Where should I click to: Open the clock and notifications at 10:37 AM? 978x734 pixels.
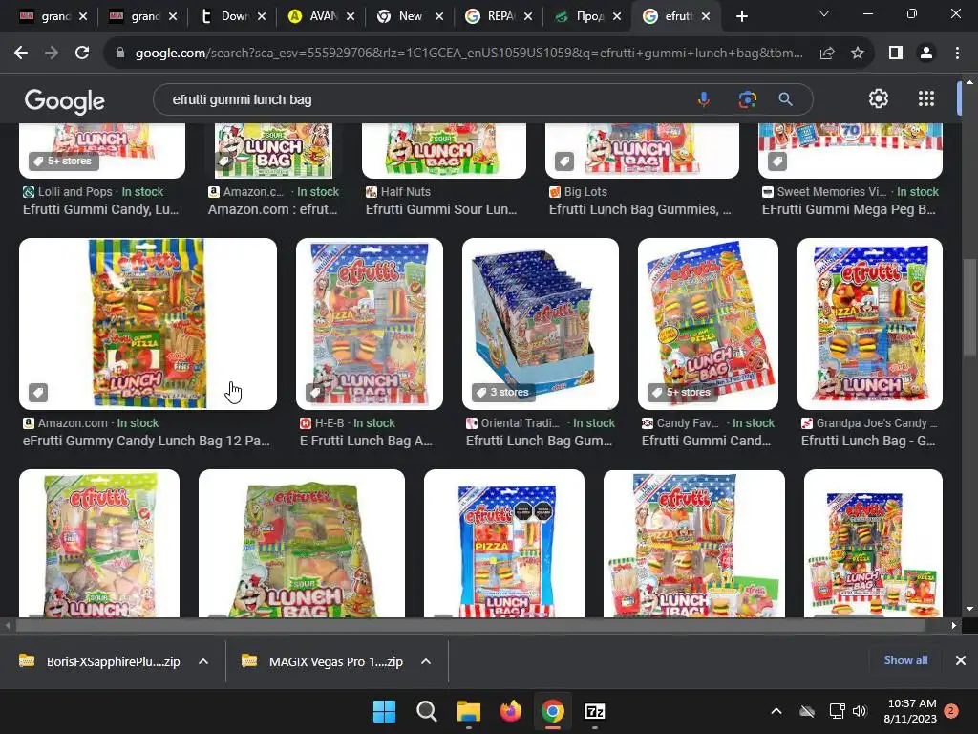(911, 711)
